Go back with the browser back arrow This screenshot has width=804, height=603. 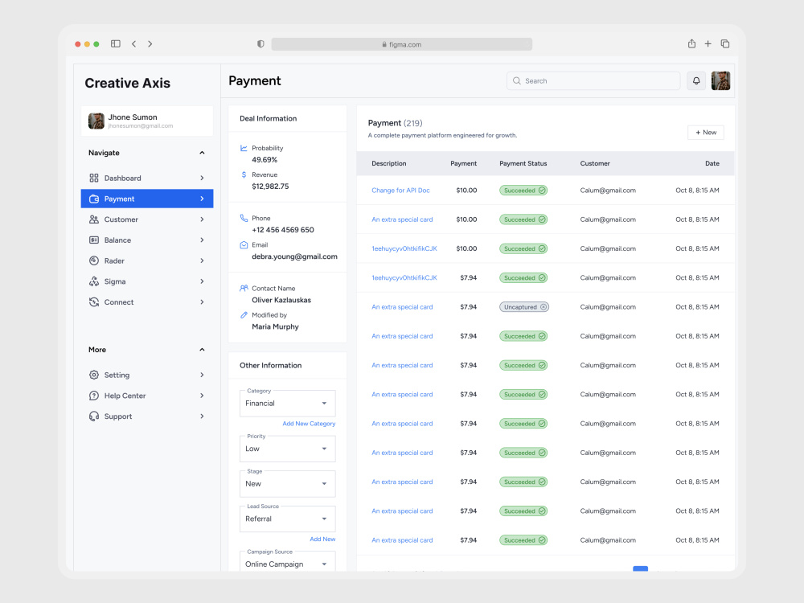pos(133,44)
